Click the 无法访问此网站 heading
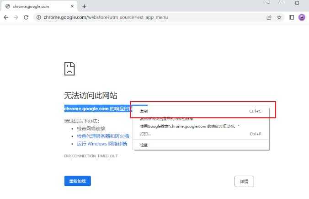Image resolution: width=309 pixels, height=199 pixels. point(91,96)
